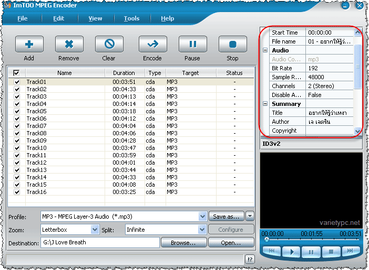Image resolution: width=369 pixels, height=270 pixels.
Task: Open the Edit menu
Action: (x=58, y=18)
